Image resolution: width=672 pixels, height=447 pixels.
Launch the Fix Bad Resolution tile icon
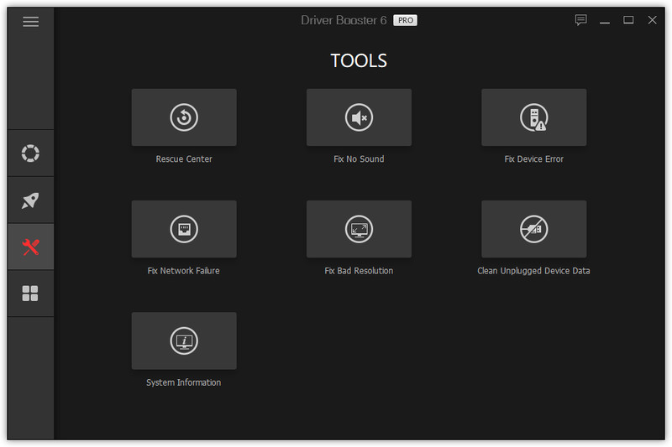pyautogui.click(x=360, y=229)
